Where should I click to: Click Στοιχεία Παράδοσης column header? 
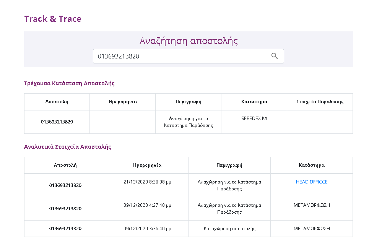(x=320, y=102)
